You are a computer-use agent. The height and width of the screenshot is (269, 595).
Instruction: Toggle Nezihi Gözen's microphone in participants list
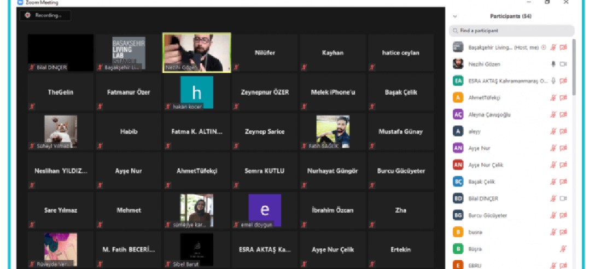(x=553, y=64)
